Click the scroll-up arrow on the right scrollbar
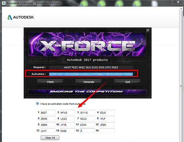Screen dimensions: 184x142 [181, 9]
